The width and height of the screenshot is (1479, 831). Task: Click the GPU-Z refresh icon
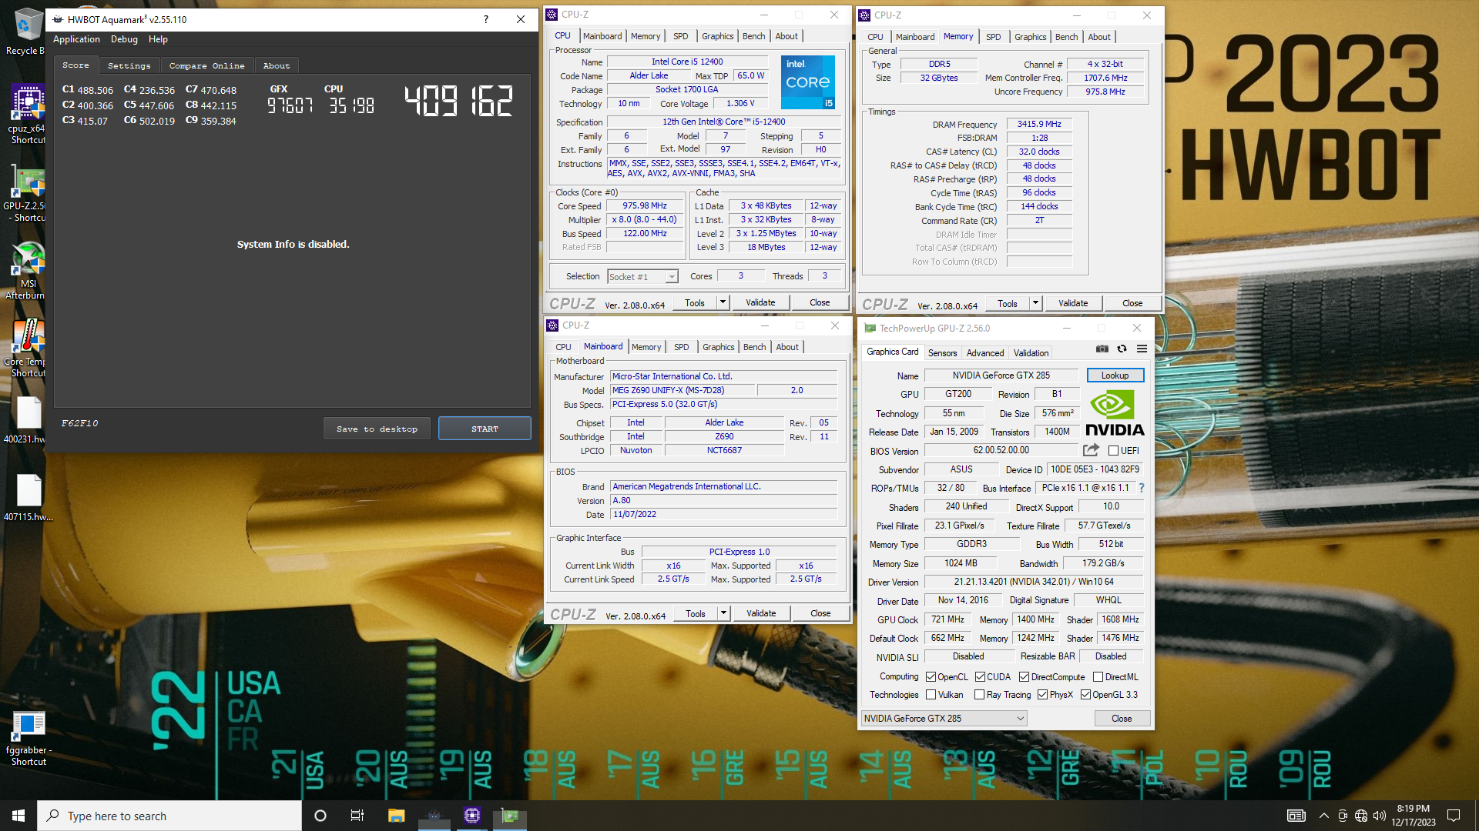tap(1122, 349)
